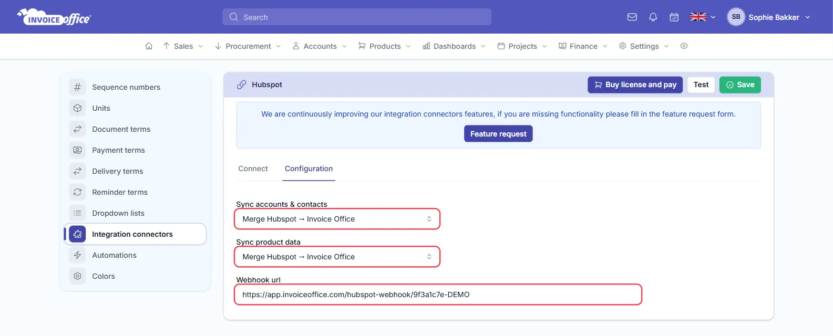Image resolution: width=833 pixels, height=336 pixels.
Task: Click the Units cube icon
Action: (77, 108)
